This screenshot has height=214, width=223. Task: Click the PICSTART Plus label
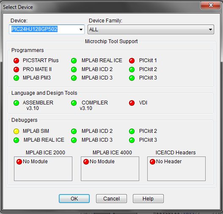pos(41,60)
